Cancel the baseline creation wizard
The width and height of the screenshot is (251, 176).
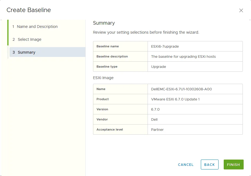pos(186,165)
